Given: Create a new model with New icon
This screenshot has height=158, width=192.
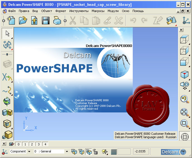Looking at the screenshot, I should click(x=11, y=20).
